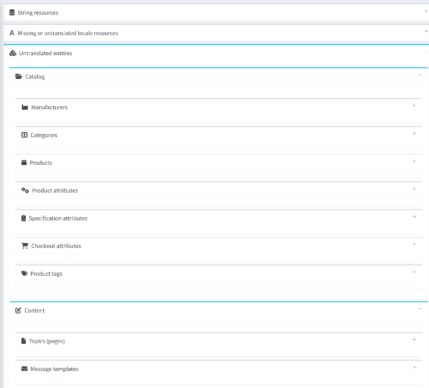429x388 pixels.
Task: Expand the Topics (pages) card
Action: coord(414,339)
